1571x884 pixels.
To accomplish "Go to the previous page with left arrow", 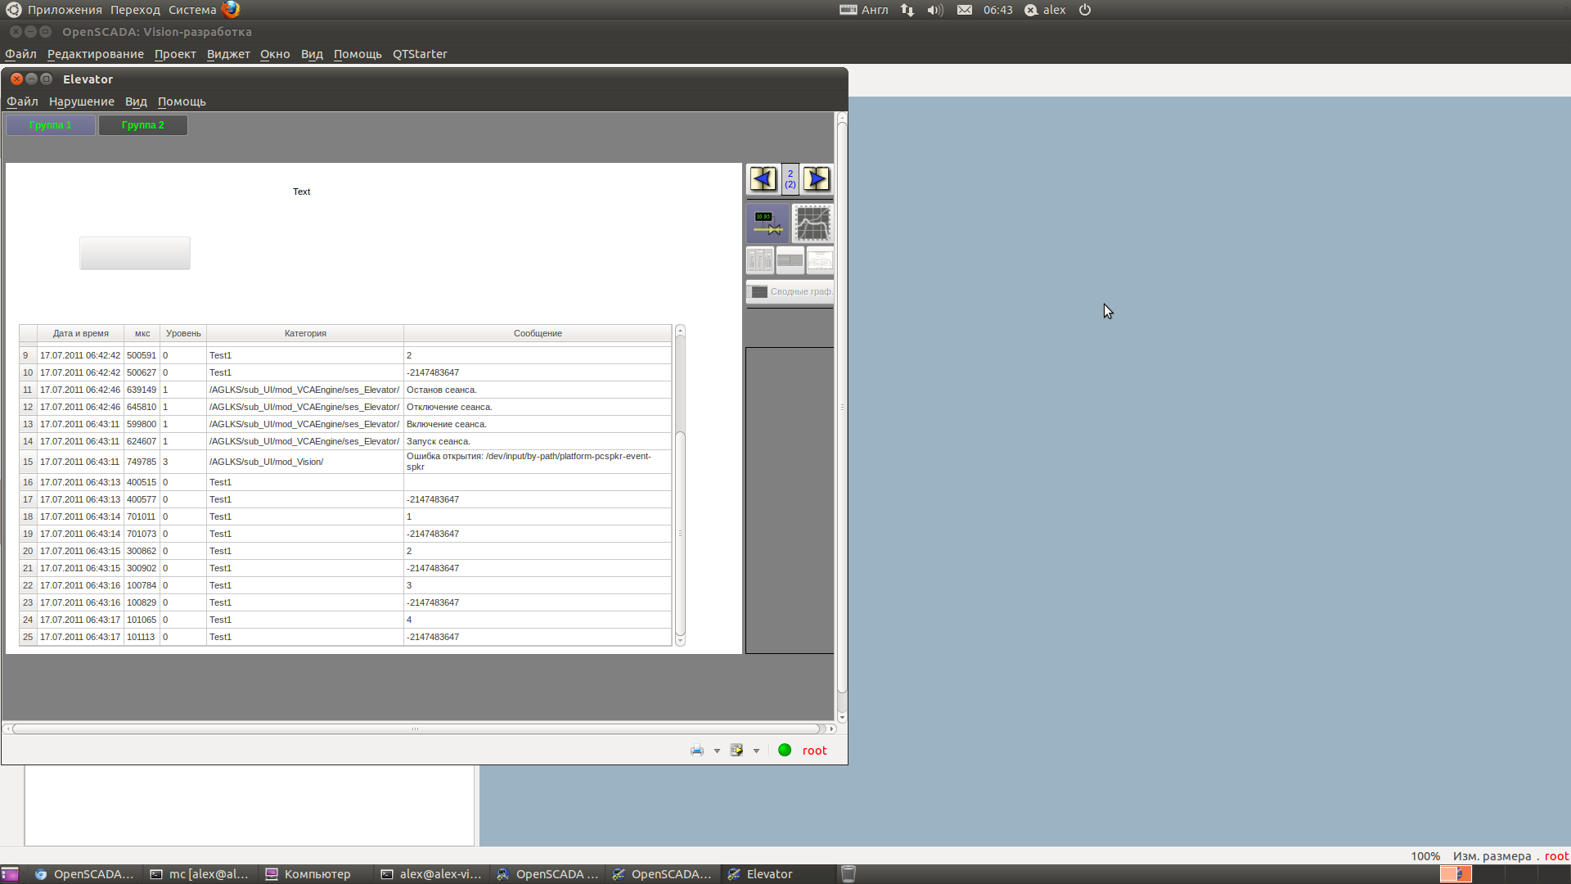I will coord(763,178).
